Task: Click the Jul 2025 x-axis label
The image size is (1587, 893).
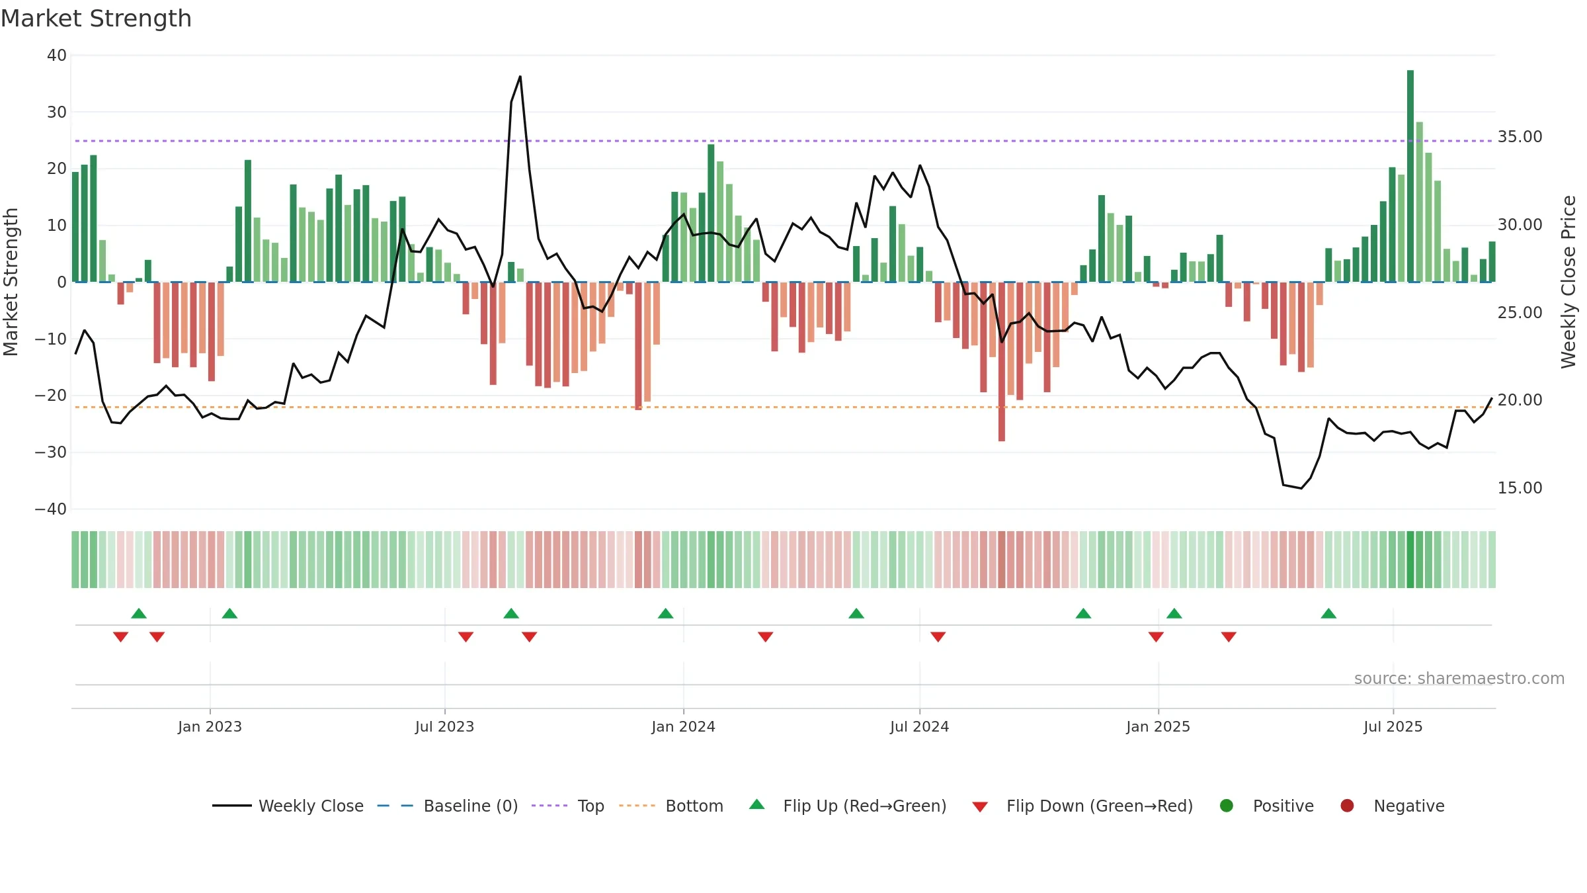Action: 1393,726
